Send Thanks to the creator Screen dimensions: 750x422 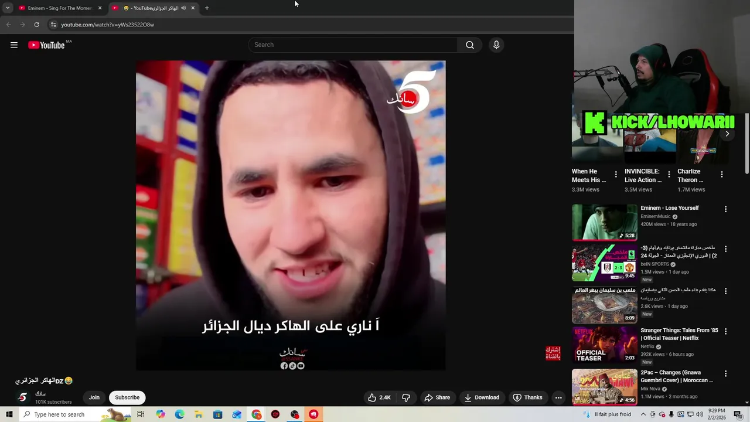(x=527, y=397)
